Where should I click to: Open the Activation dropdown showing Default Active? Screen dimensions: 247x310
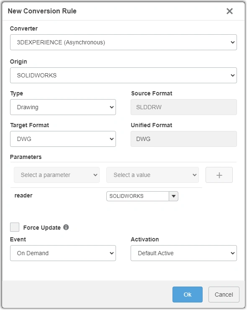(184, 253)
